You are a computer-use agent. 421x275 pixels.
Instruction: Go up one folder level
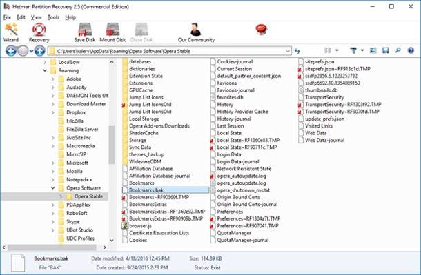point(39,51)
